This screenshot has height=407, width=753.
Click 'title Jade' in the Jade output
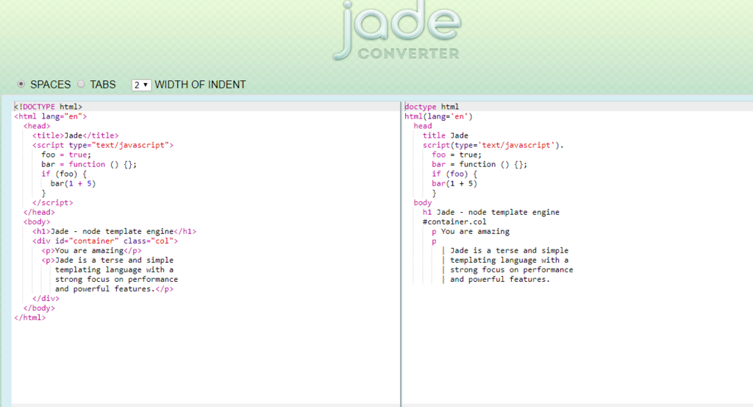(445, 135)
